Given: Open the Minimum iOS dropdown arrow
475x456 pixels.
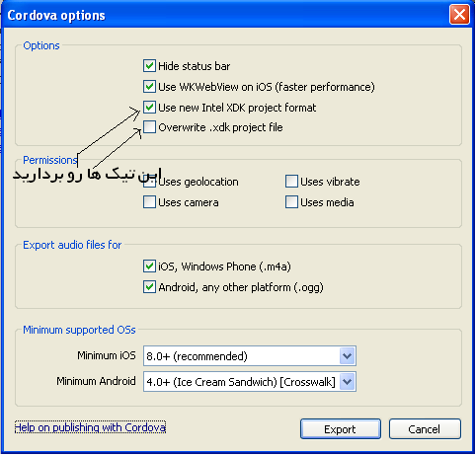Looking at the screenshot, I should 347,355.
